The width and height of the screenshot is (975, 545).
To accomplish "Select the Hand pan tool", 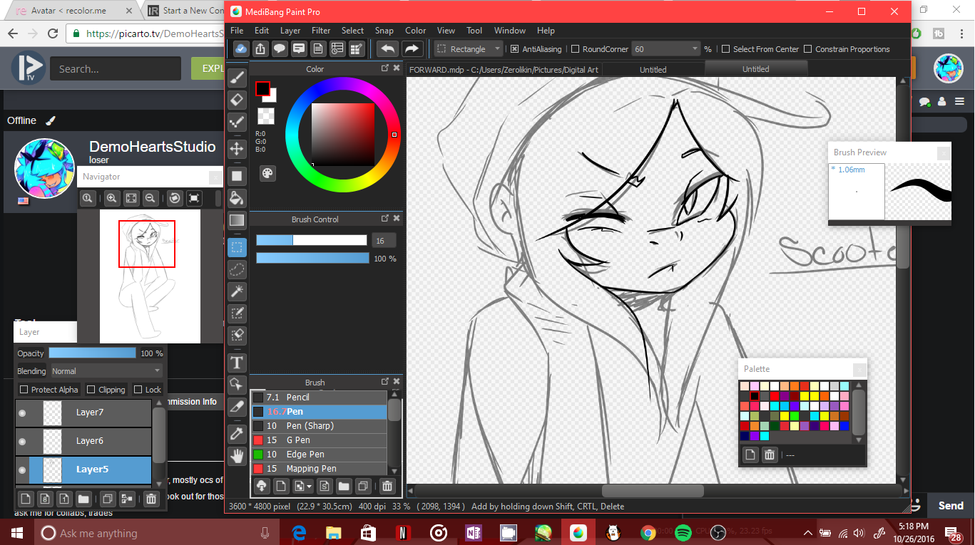I will (237, 456).
